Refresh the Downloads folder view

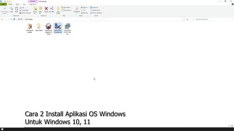click(188, 19)
